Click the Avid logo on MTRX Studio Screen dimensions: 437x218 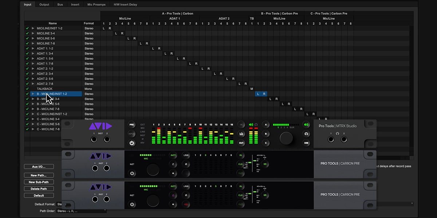101,126
